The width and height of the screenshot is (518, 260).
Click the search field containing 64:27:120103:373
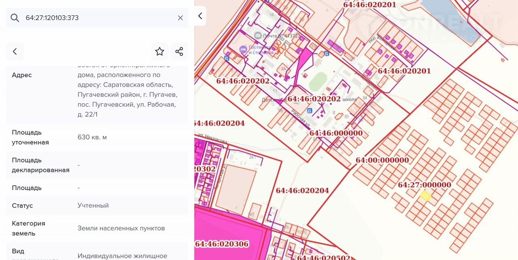[97, 18]
